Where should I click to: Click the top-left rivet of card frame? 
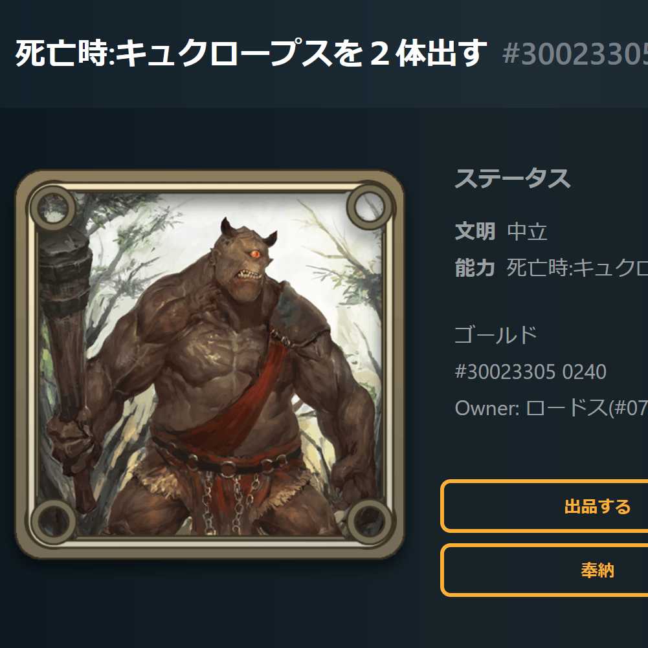tap(52, 208)
